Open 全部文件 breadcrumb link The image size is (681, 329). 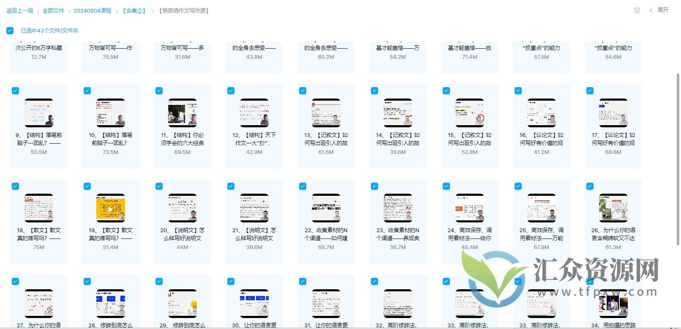[x=53, y=11]
